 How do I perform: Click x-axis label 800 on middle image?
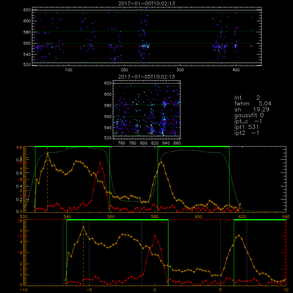tap(144, 143)
